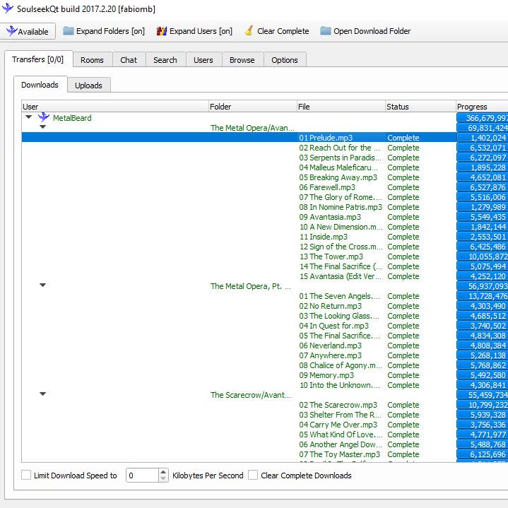Sort by the Status column header

click(420, 107)
